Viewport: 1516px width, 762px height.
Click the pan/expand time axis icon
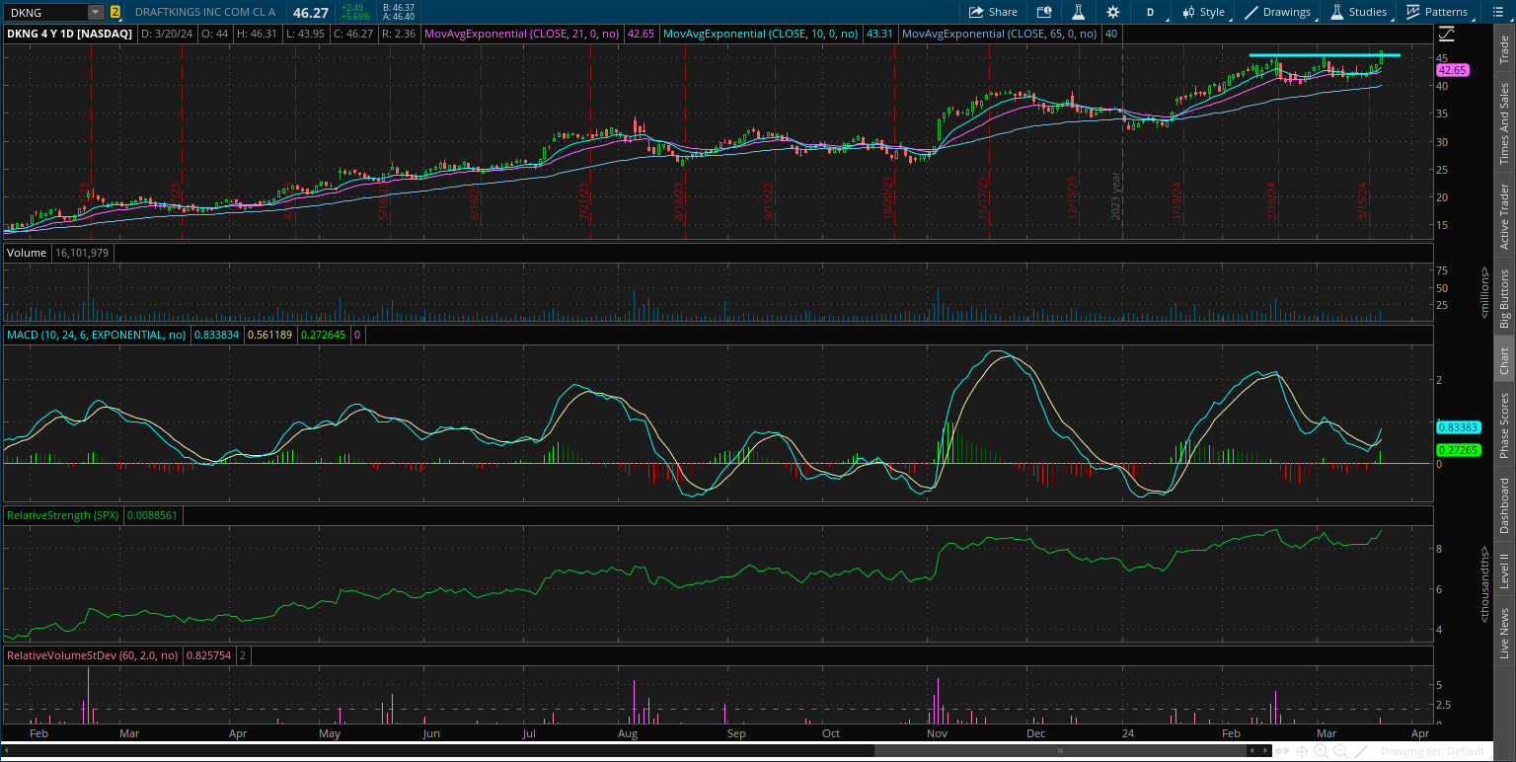click(x=1283, y=751)
